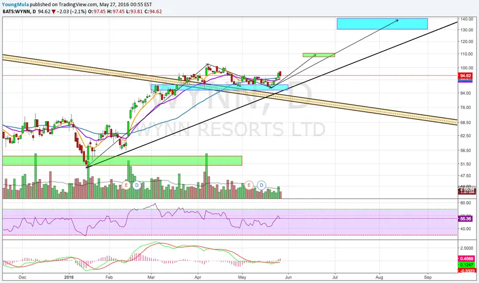Click the 76.00 price axis label
The height and width of the screenshot is (283, 479).
click(466, 108)
